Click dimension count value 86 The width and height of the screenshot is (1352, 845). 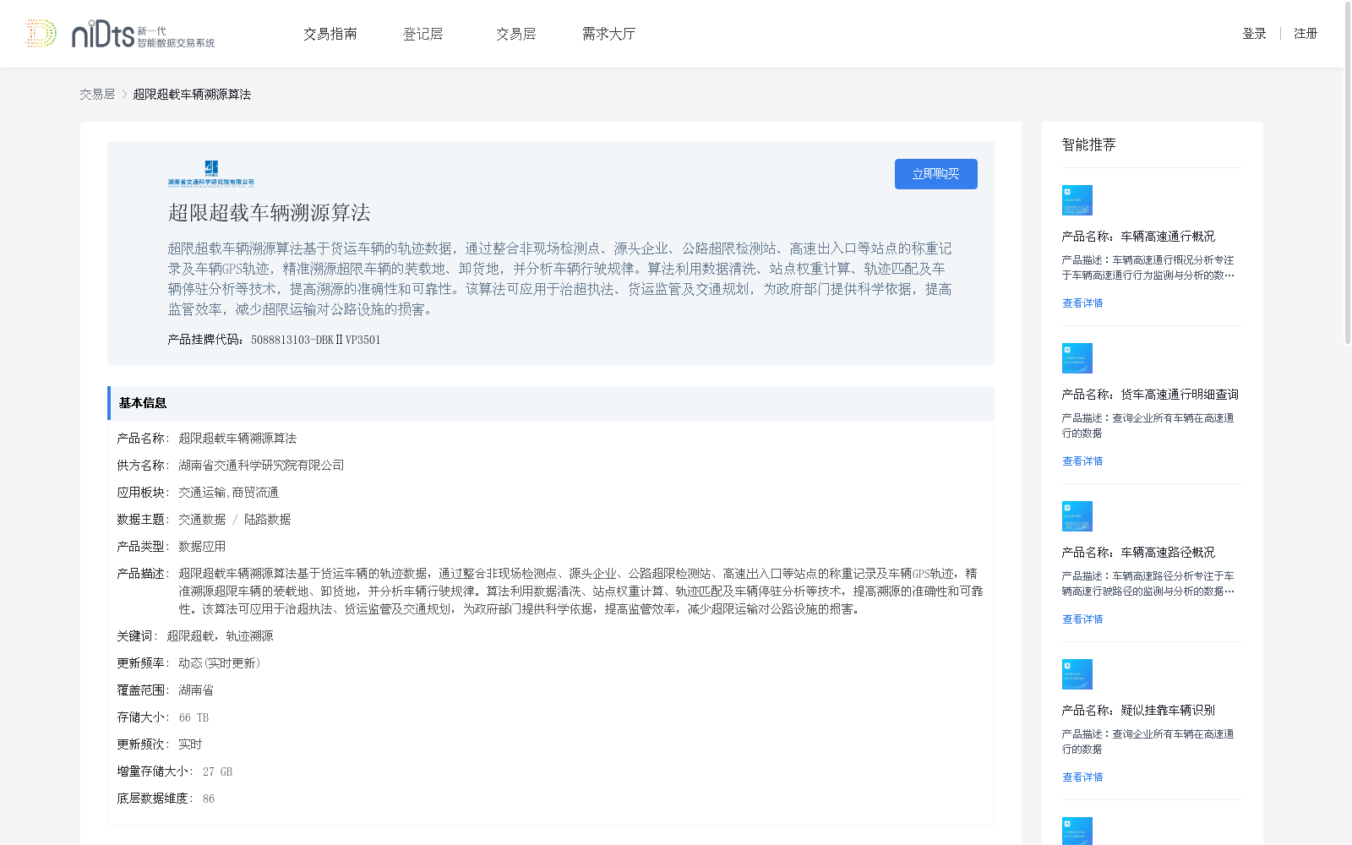pos(209,799)
